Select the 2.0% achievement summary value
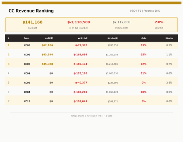Image resolution: width=183 pixels, height=142 pixels. (x=159, y=22)
